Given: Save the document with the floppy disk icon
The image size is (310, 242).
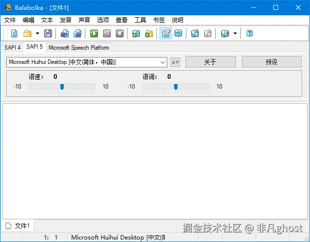Looking at the screenshot, I should [x=48, y=33].
